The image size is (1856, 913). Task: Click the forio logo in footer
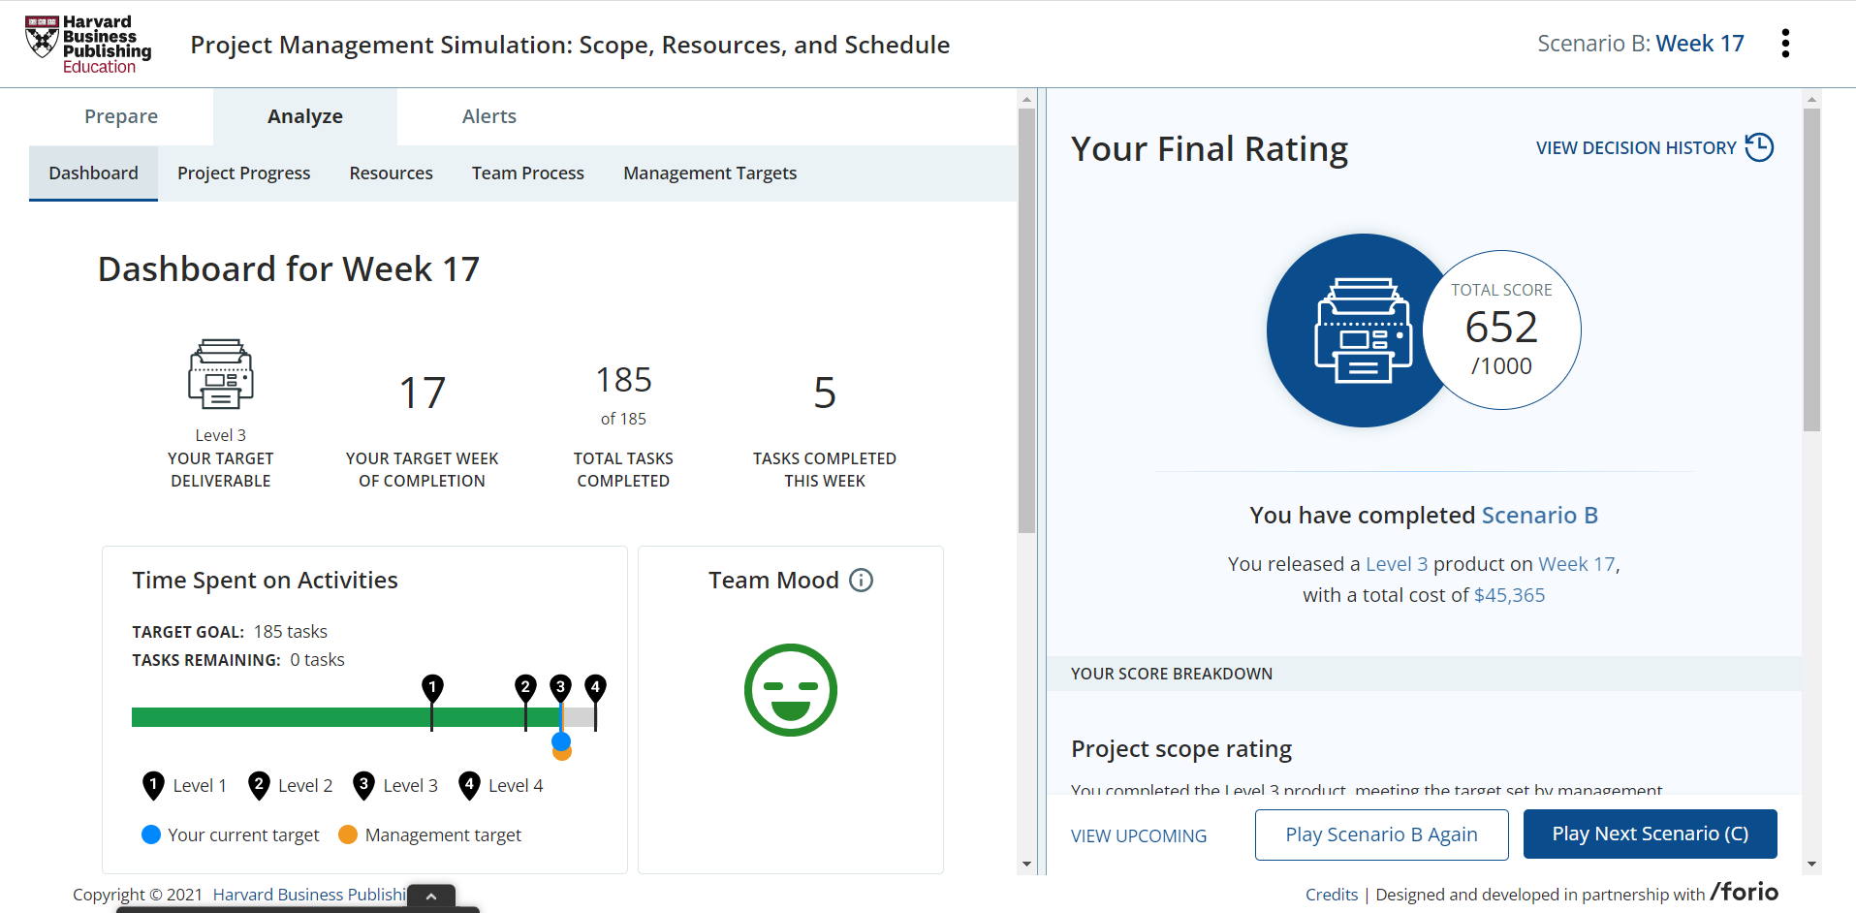tap(1745, 892)
